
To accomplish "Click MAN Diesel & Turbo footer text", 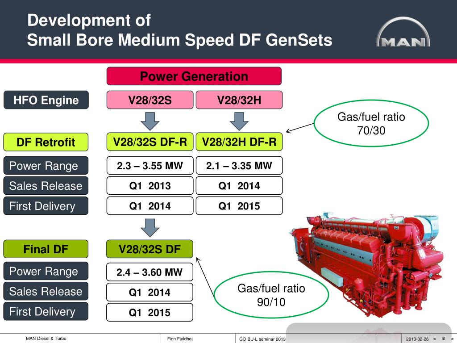I will pyautogui.click(x=46, y=339).
